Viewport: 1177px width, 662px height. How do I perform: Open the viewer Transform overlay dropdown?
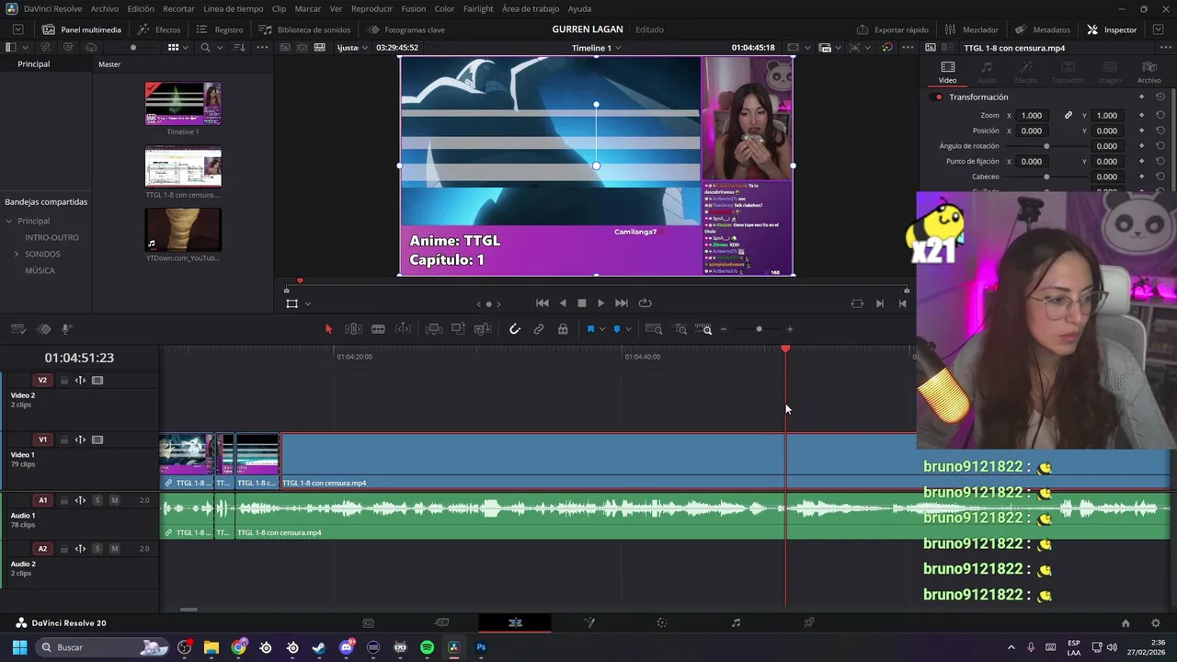pyautogui.click(x=308, y=304)
